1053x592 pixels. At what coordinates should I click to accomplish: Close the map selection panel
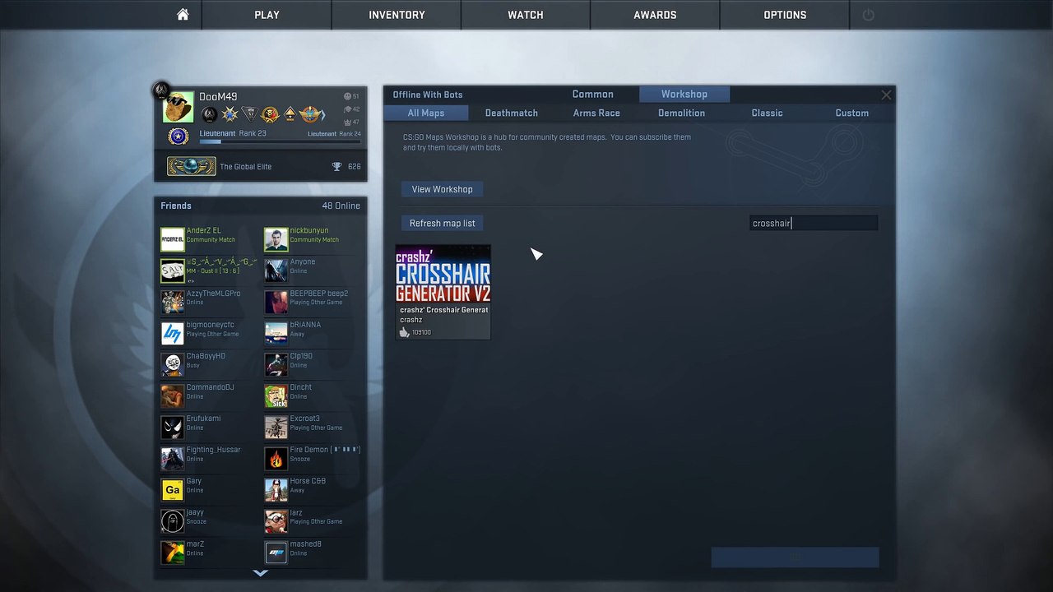(886, 95)
